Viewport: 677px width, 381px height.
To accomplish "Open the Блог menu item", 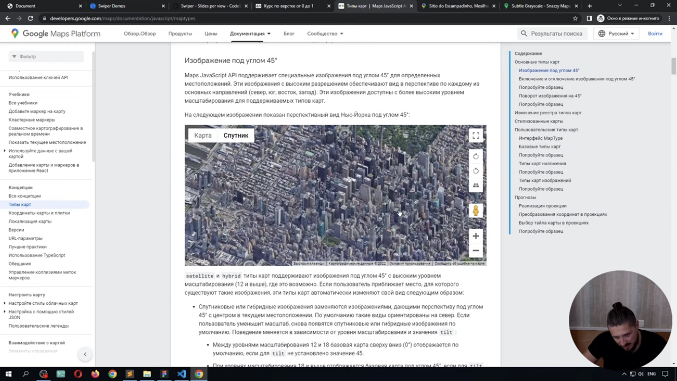I will (x=289, y=34).
